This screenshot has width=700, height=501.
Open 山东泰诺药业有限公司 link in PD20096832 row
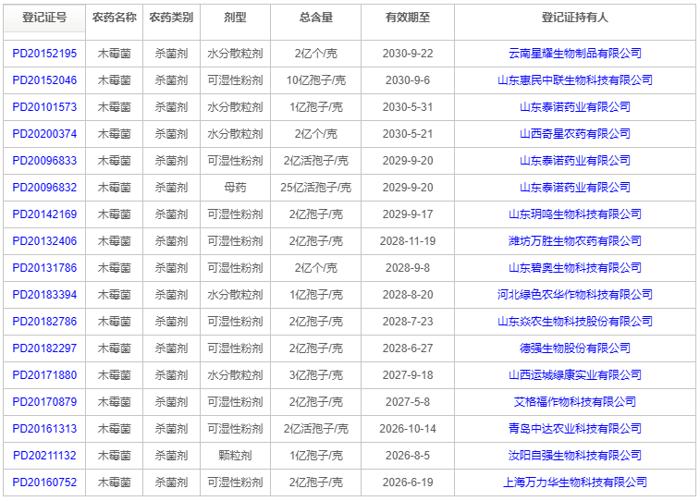(x=575, y=188)
